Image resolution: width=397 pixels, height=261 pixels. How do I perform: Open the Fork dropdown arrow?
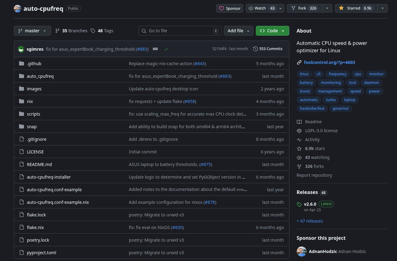pos(327,8)
